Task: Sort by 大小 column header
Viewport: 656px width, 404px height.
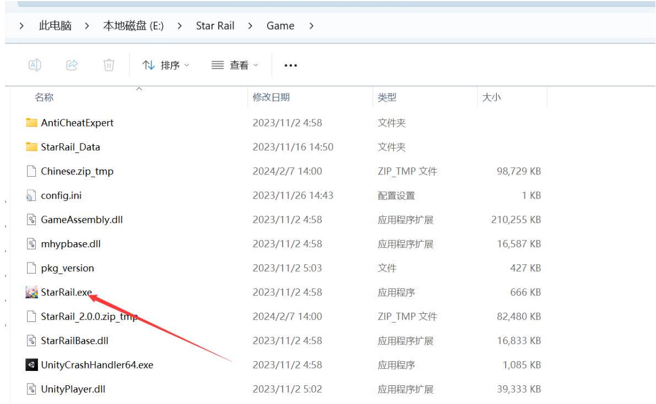Action: (491, 97)
